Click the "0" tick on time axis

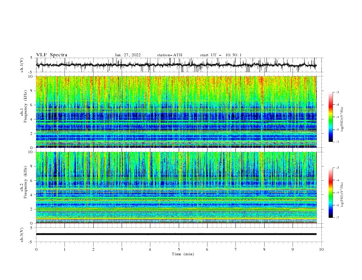point(36,249)
